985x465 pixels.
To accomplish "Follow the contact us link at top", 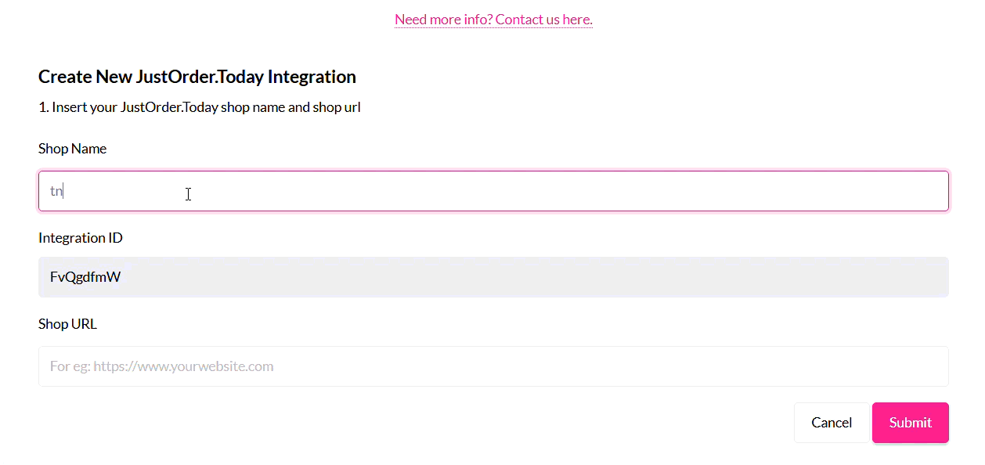I will tap(493, 20).
